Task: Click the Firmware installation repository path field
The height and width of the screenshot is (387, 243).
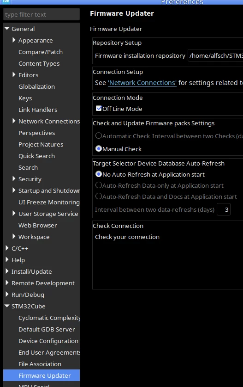Action: point(215,55)
